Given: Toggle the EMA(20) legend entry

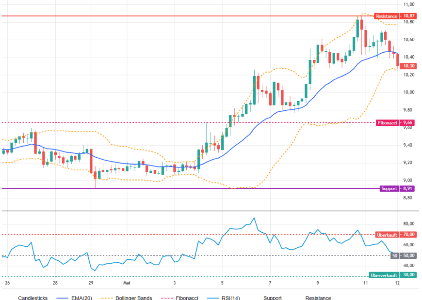Looking at the screenshot, I should pyautogui.click(x=74, y=298).
